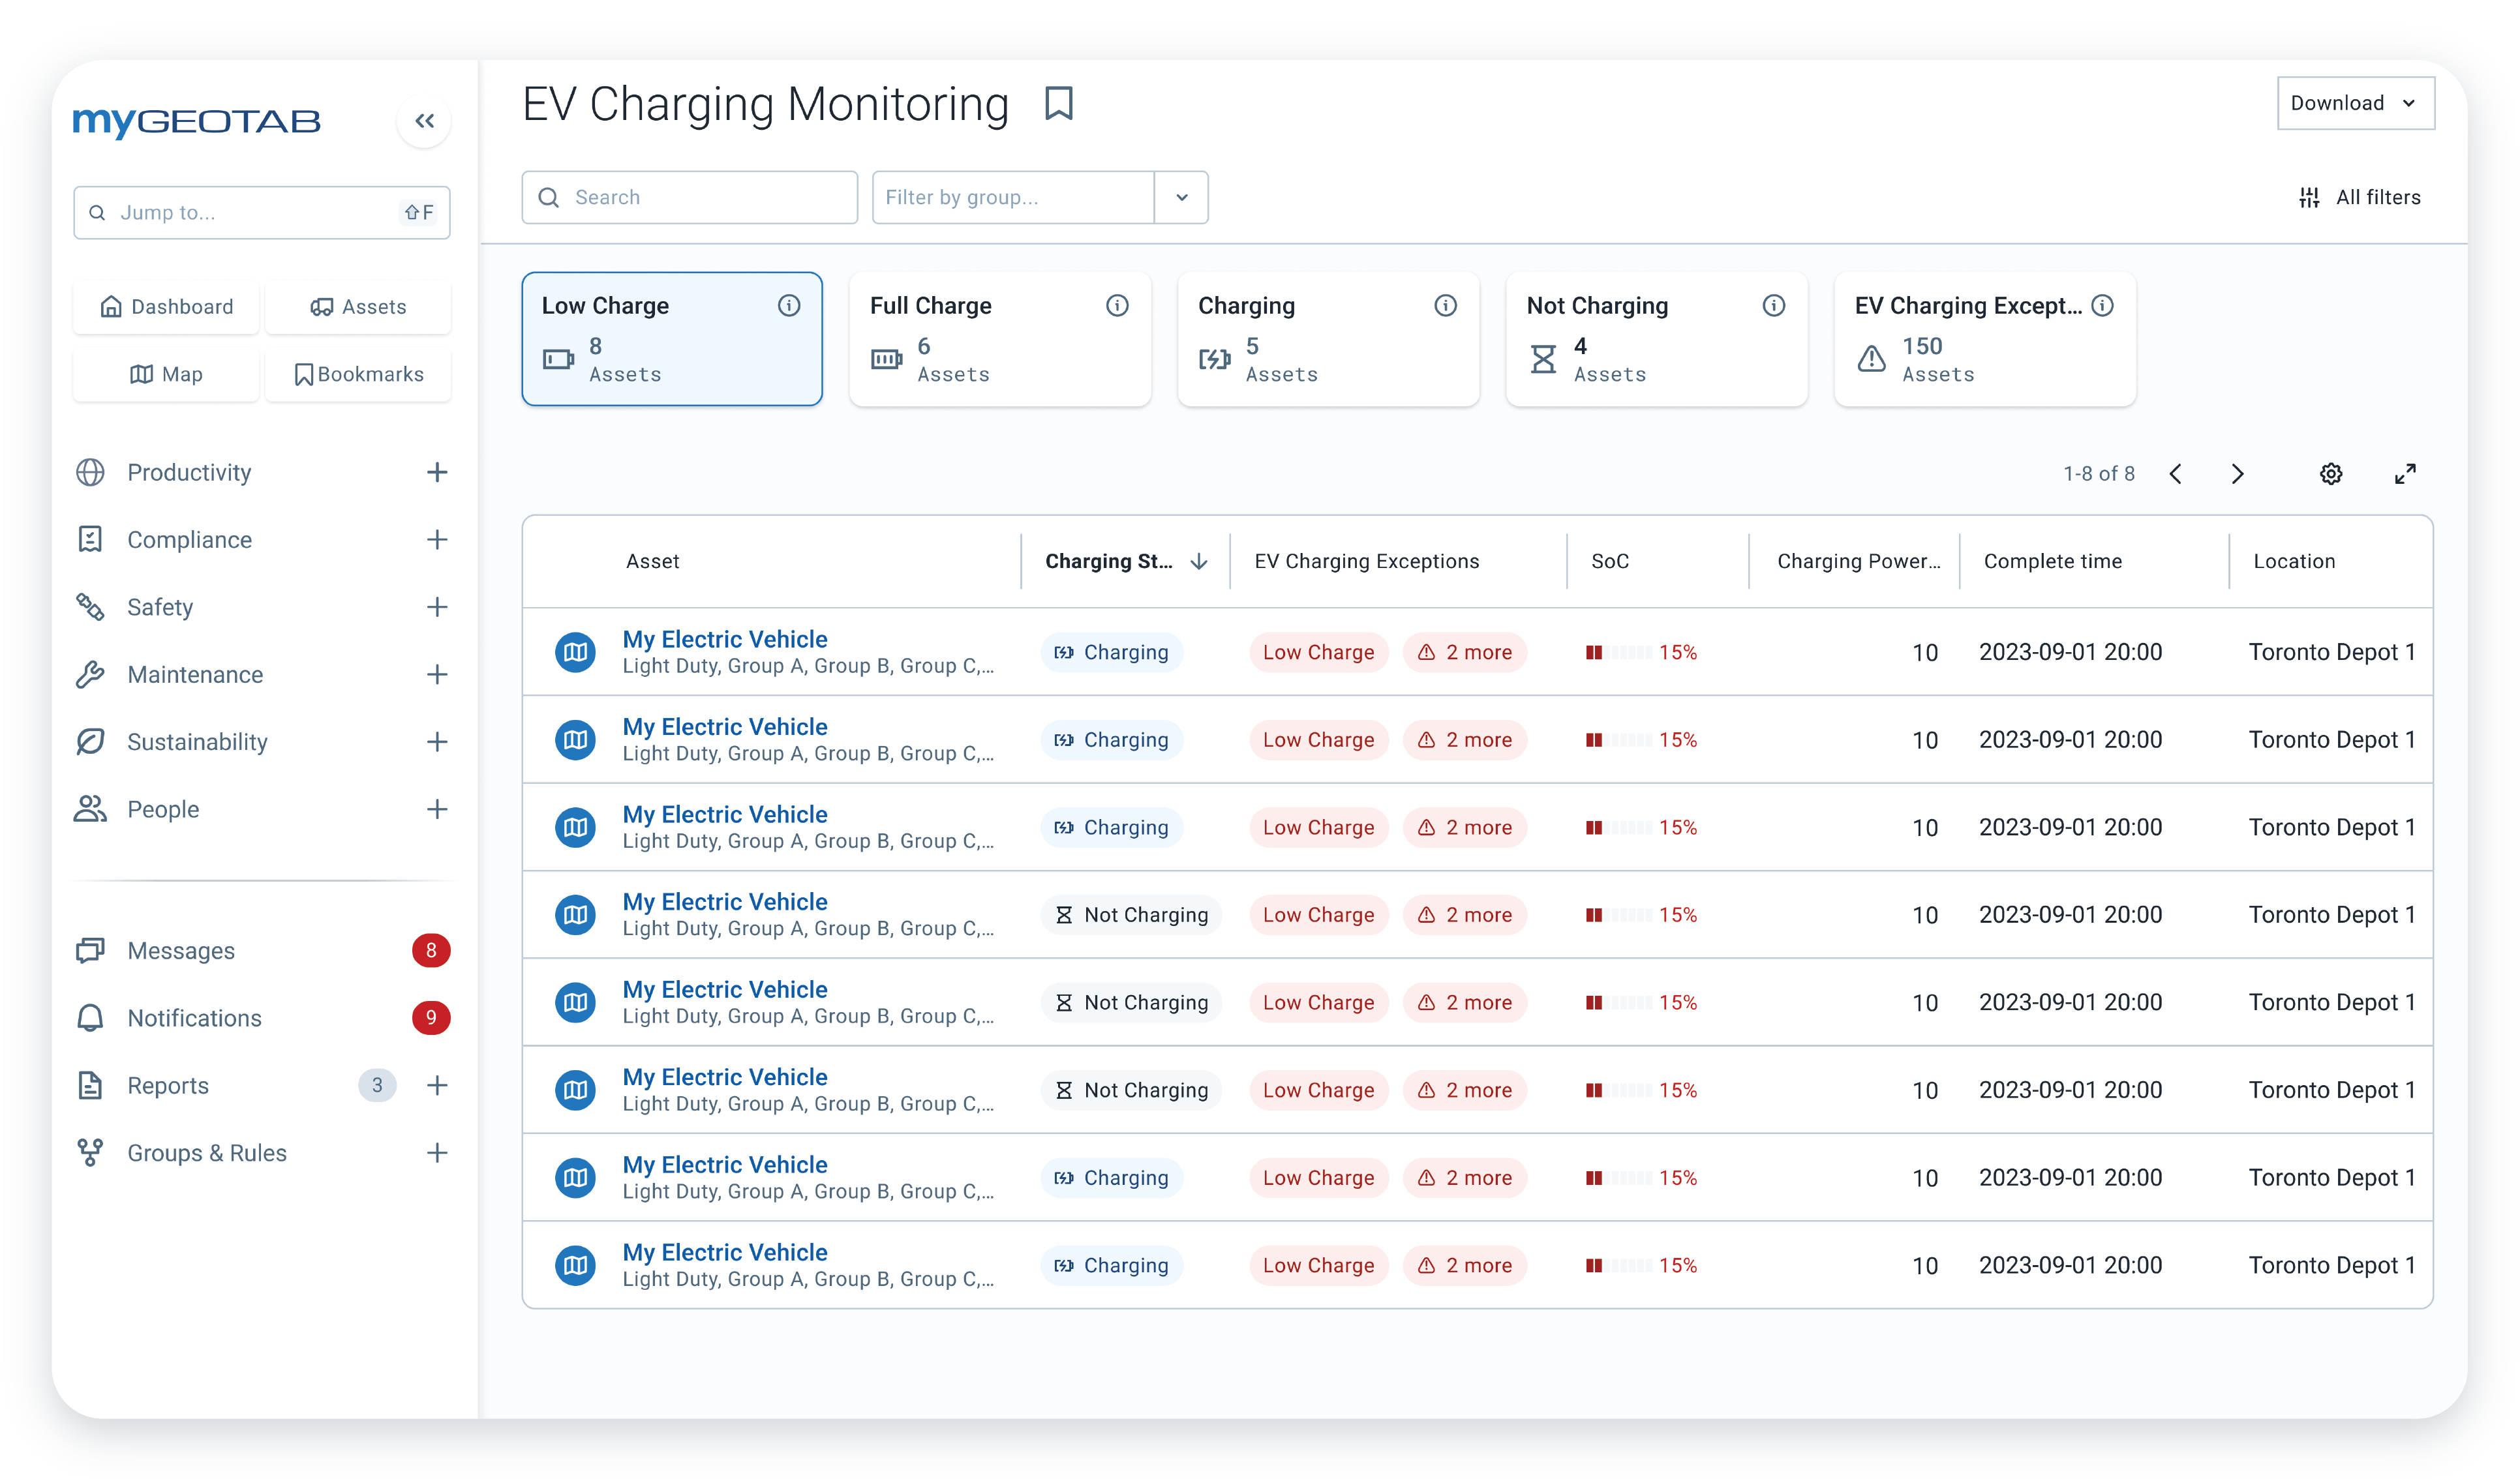Screen dimensions: 2520x1479
Task: Open the Filter by group dropdown
Action: point(1181,197)
